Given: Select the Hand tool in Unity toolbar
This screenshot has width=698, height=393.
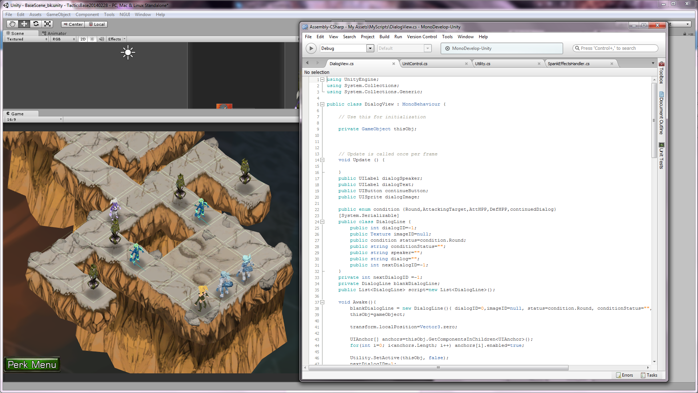Looking at the screenshot, I should click(x=12, y=24).
